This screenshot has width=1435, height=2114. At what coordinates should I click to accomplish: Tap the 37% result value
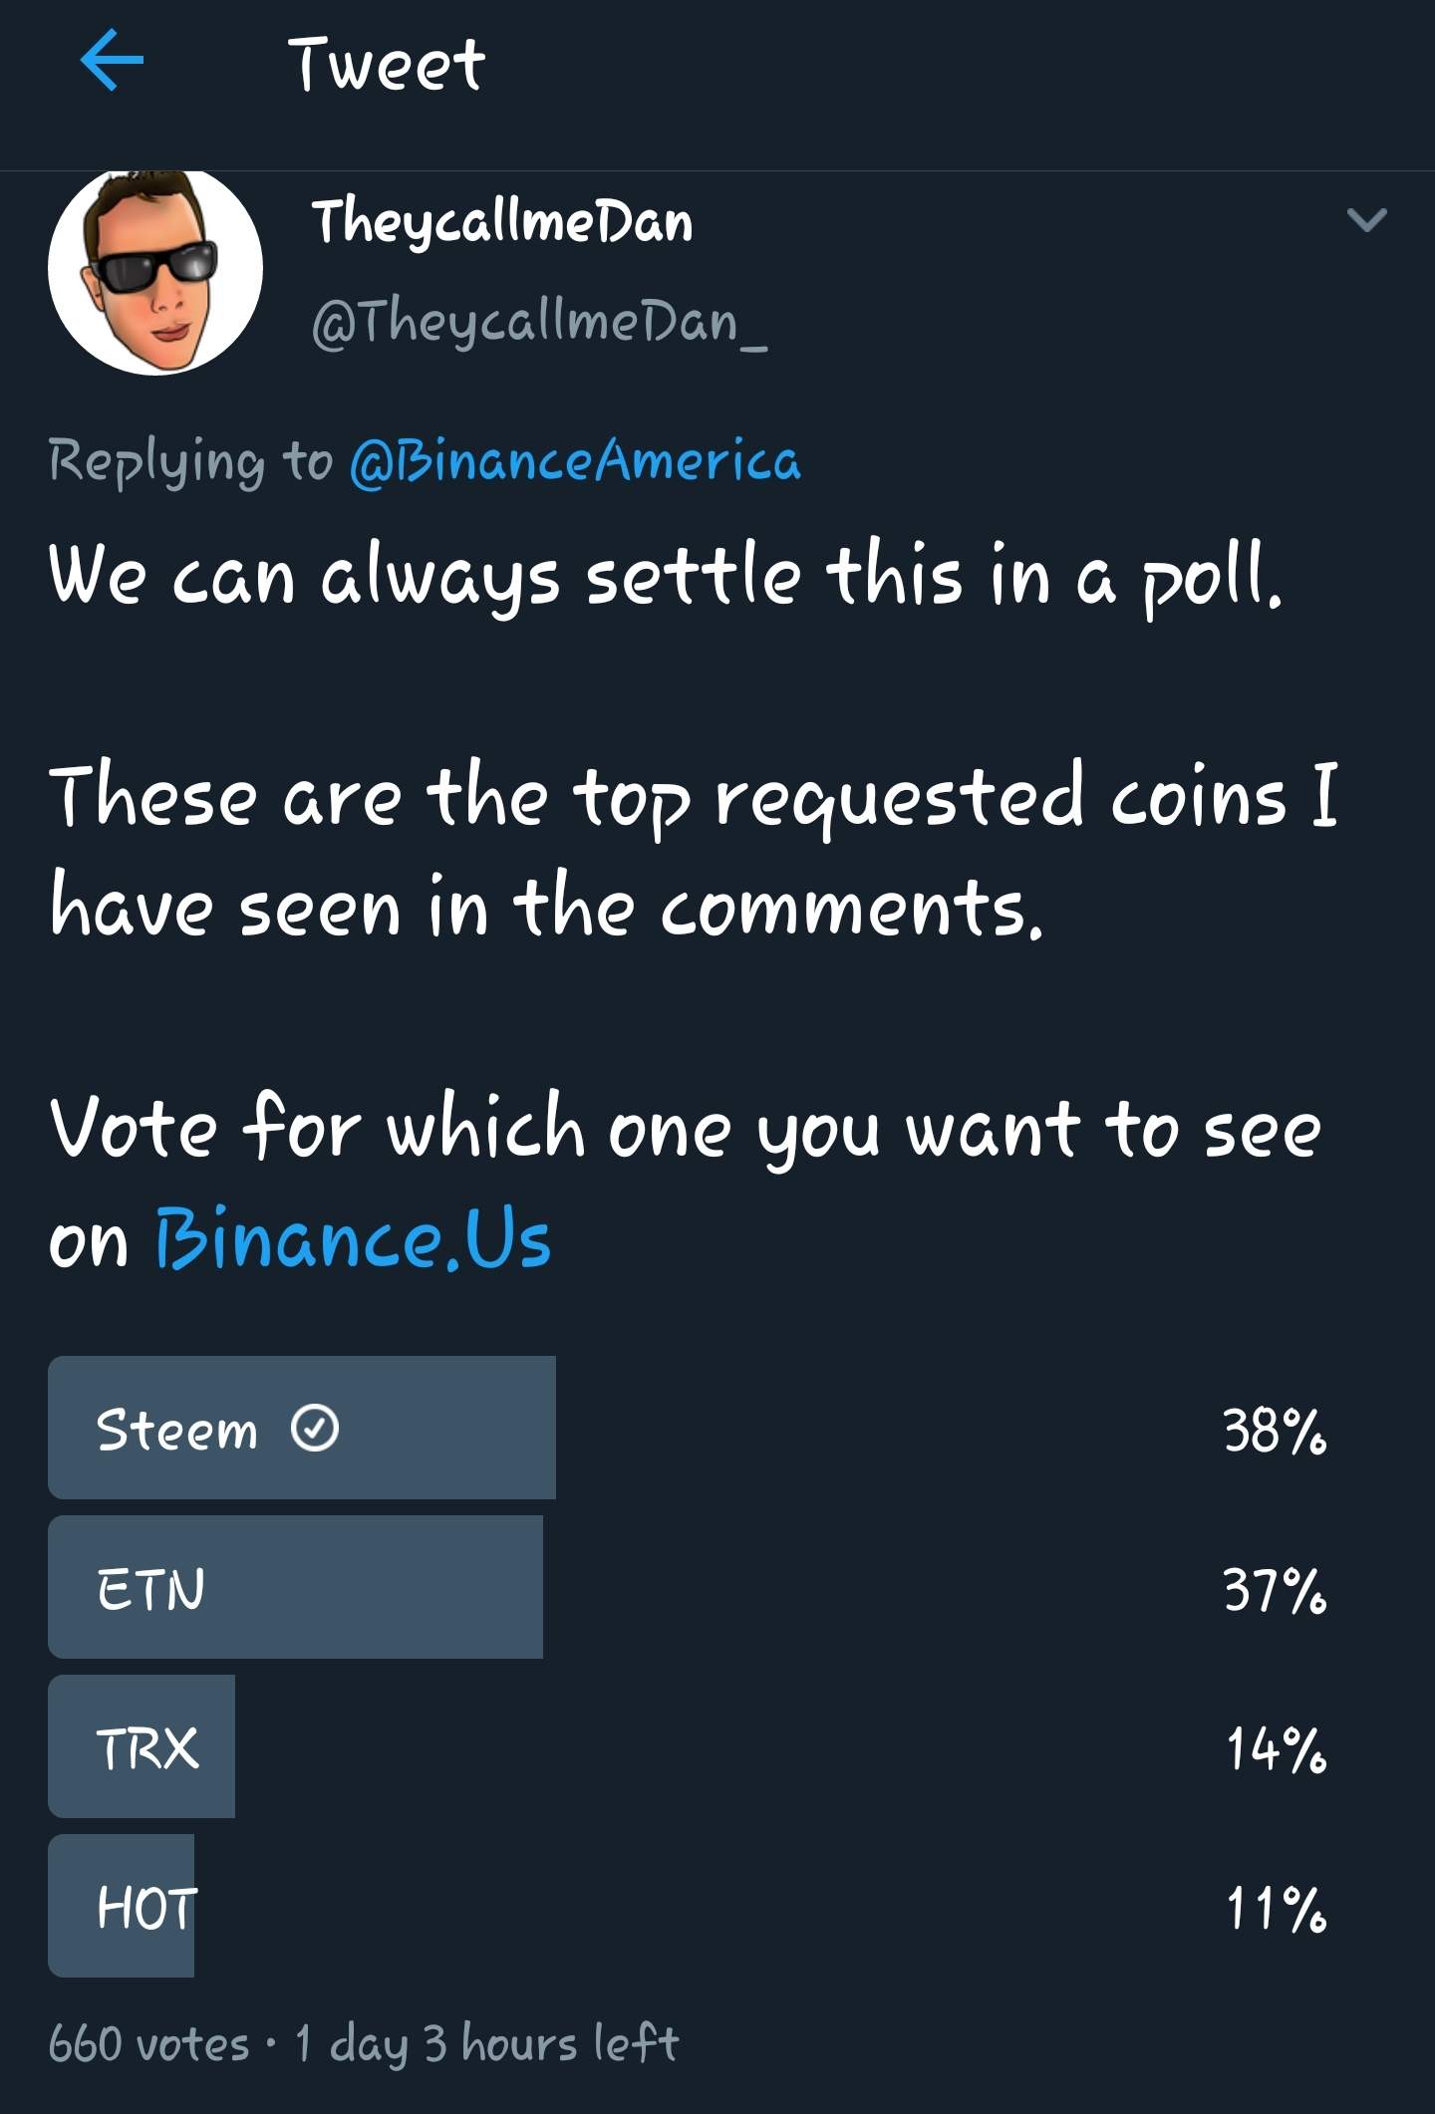coord(1275,1589)
